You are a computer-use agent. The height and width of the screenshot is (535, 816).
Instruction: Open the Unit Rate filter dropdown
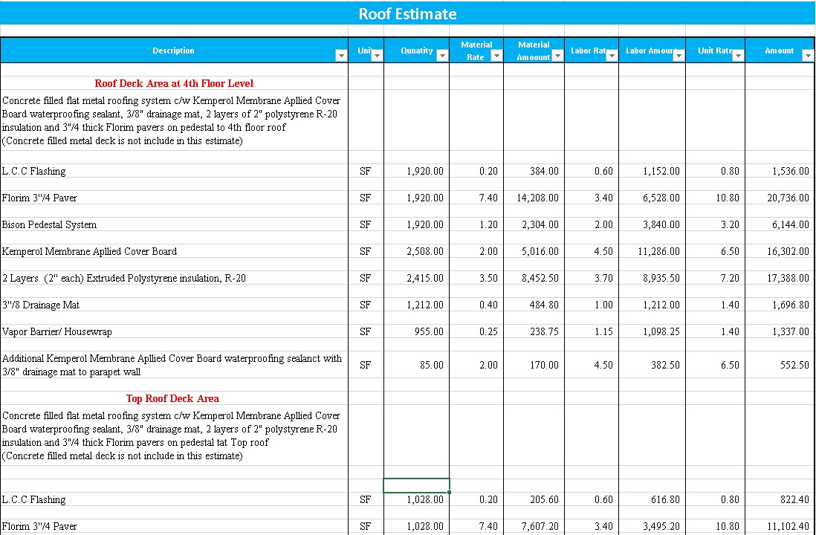(x=738, y=56)
